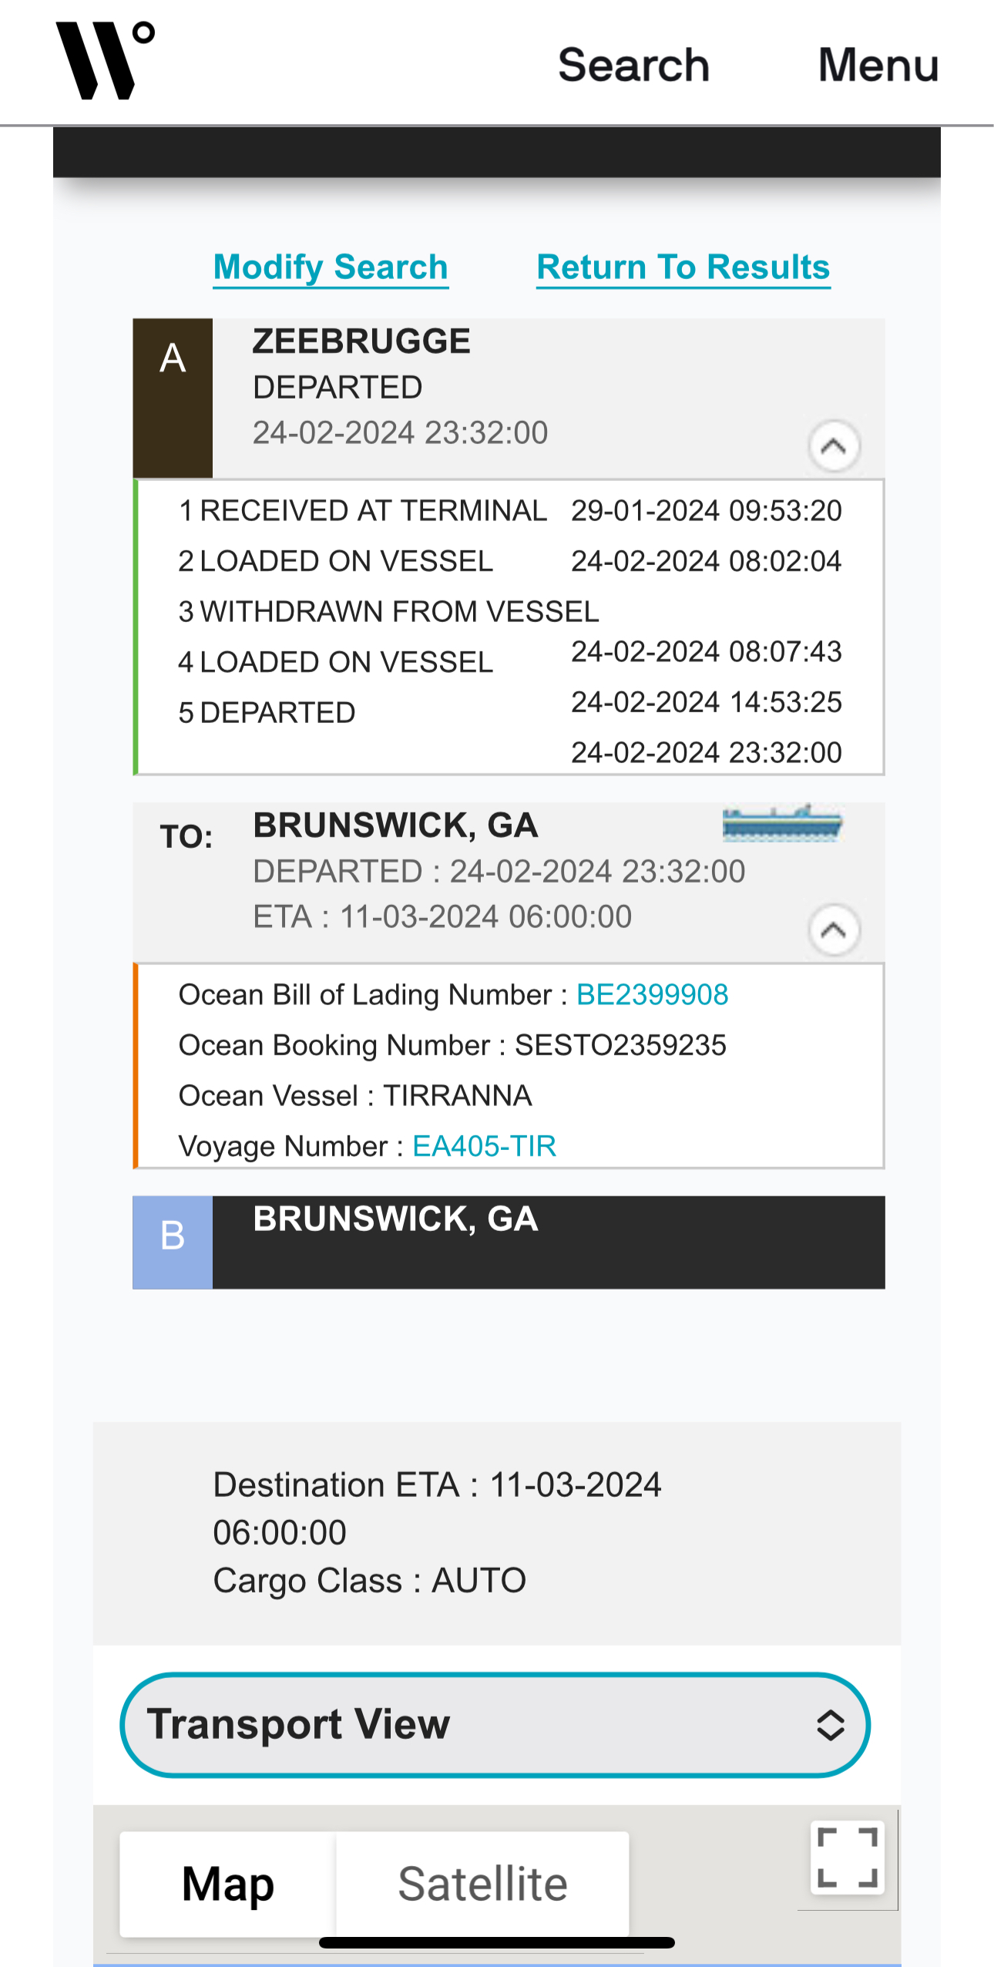Click the Destination ETA info panel

pos(497,1533)
